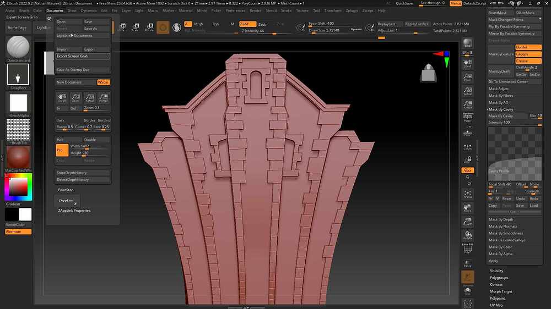The height and width of the screenshot is (309, 551).
Task: Open the Preferences menu
Action: pyautogui.click(x=235, y=10)
